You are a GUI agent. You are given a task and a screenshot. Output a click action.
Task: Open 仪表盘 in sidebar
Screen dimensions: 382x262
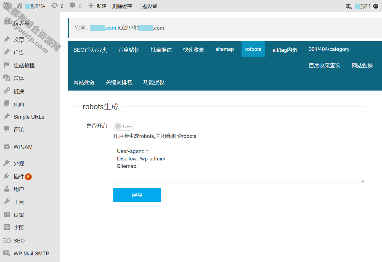click(21, 23)
